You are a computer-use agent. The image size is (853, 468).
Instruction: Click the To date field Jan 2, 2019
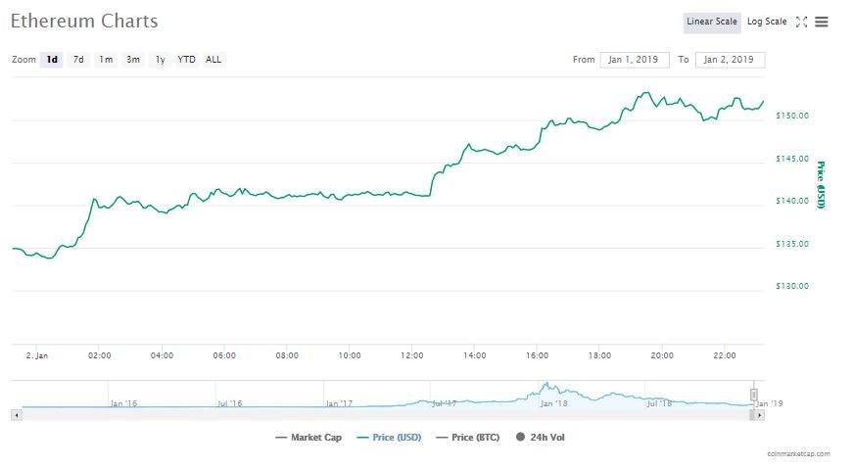(x=730, y=60)
